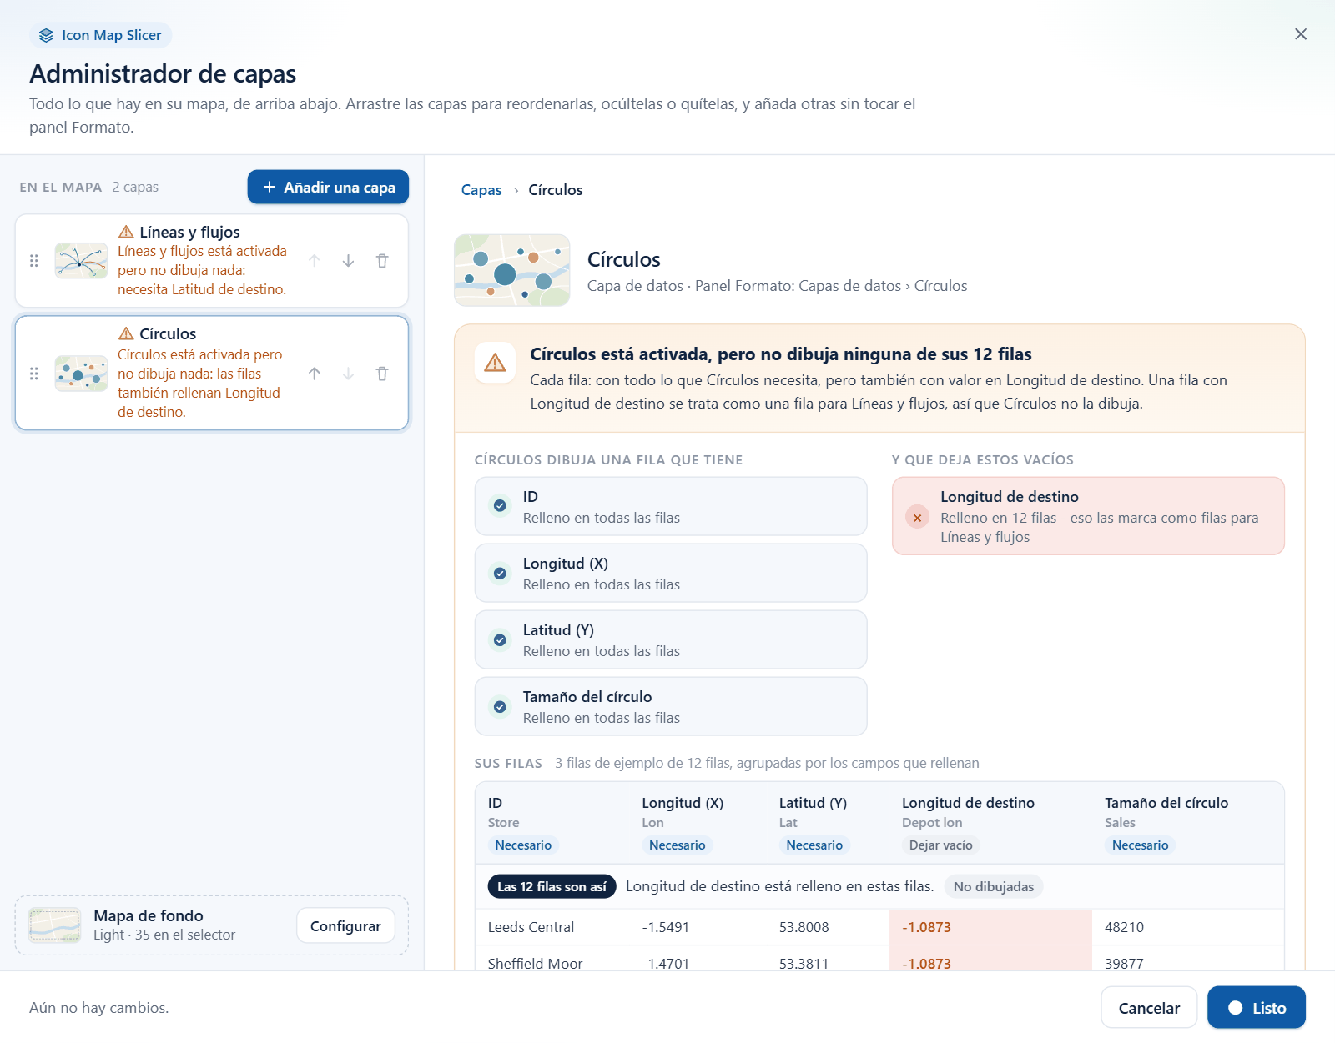Grab the drag handle of Círculos layer
This screenshot has height=1043, width=1335.
pyautogui.click(x=34, y=374)
